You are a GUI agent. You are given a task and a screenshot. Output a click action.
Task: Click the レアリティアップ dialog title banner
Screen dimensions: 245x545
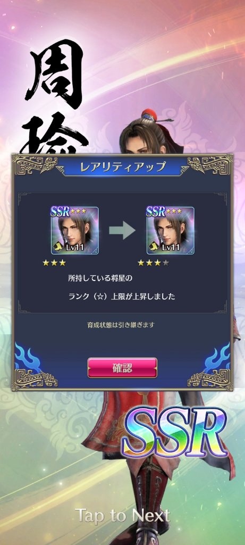(122, 167)
